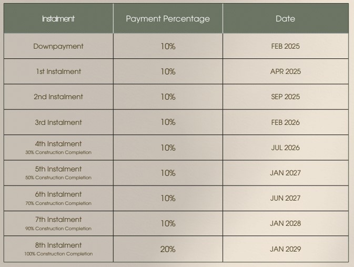Select the 7th Instalment label
The width and height of the screenshot is (354, 267).
click(58, 219)
